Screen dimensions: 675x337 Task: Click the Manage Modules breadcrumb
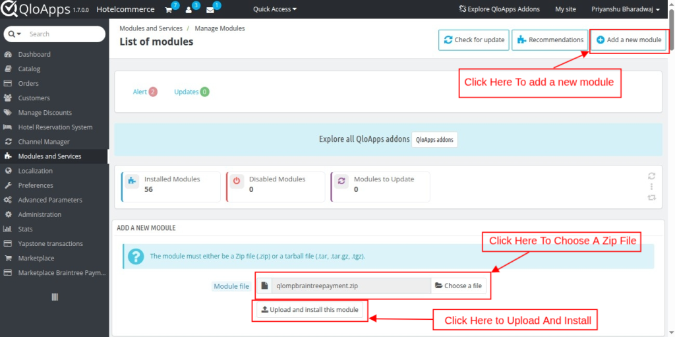point(220,28)
